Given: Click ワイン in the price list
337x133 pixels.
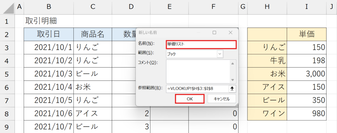Looking at the screenshot, I should (267, 114).
